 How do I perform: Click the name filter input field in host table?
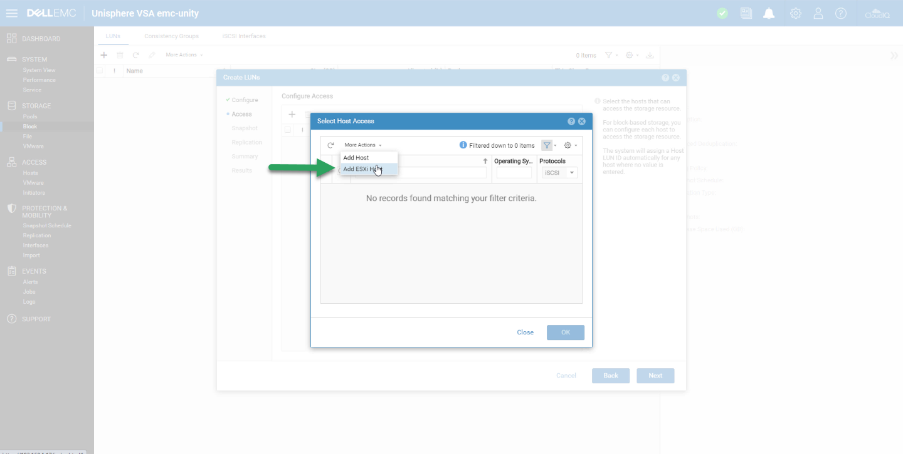[420, 173]
